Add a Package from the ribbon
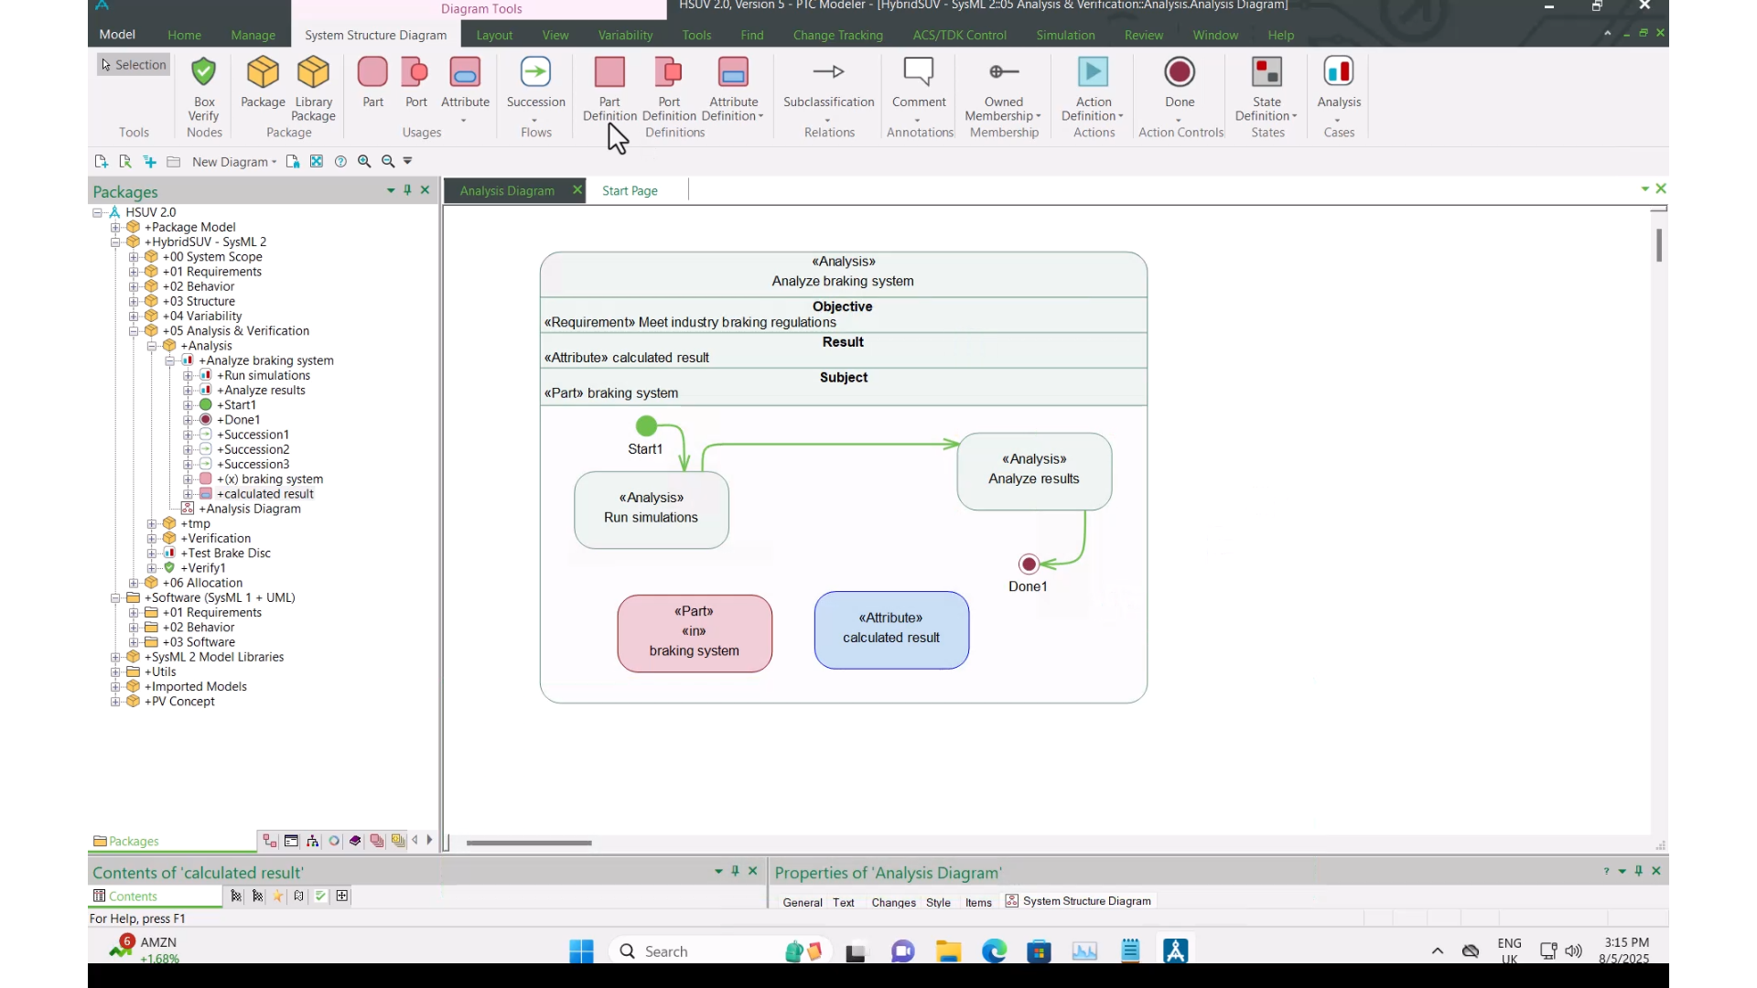This screenshot has width=1757, height=988. pos(263,82)
